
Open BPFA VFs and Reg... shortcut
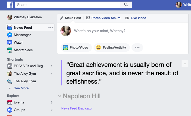pos(30,66)
